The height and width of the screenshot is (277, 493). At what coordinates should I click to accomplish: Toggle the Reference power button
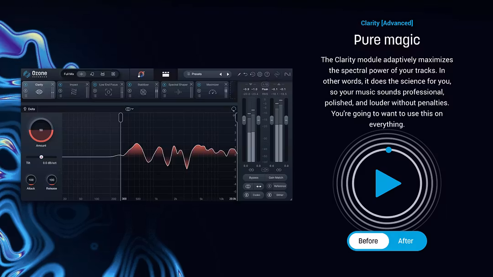pos(269,186)
